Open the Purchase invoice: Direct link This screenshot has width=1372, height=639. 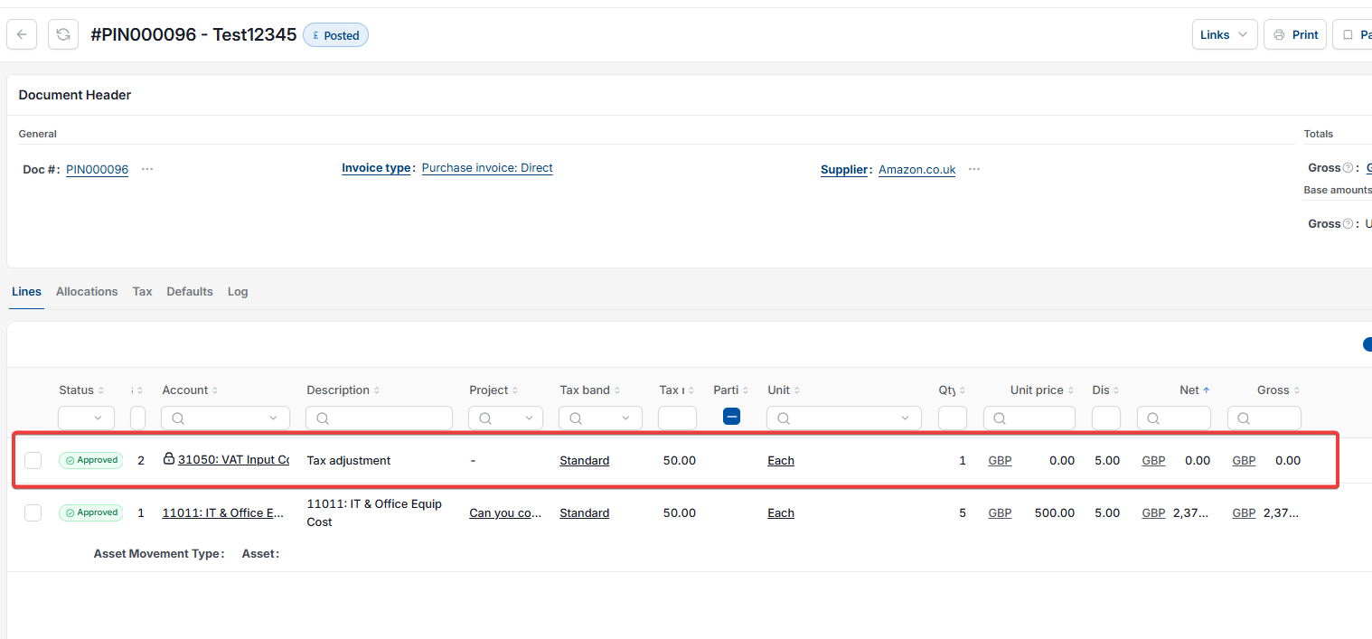(487, 168)
